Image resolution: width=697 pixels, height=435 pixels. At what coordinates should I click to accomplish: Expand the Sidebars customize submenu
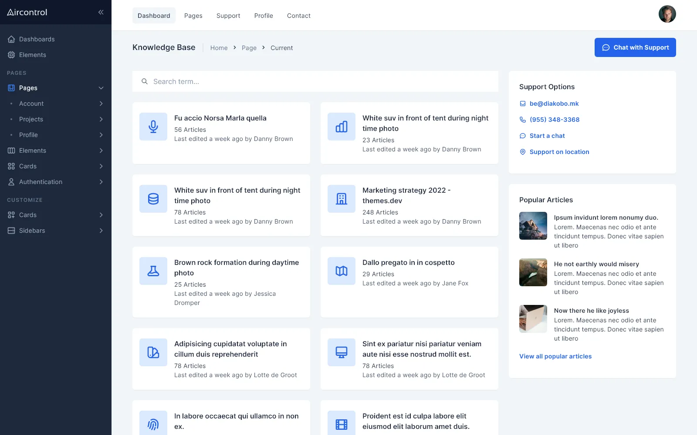click(x=101, y=231)
